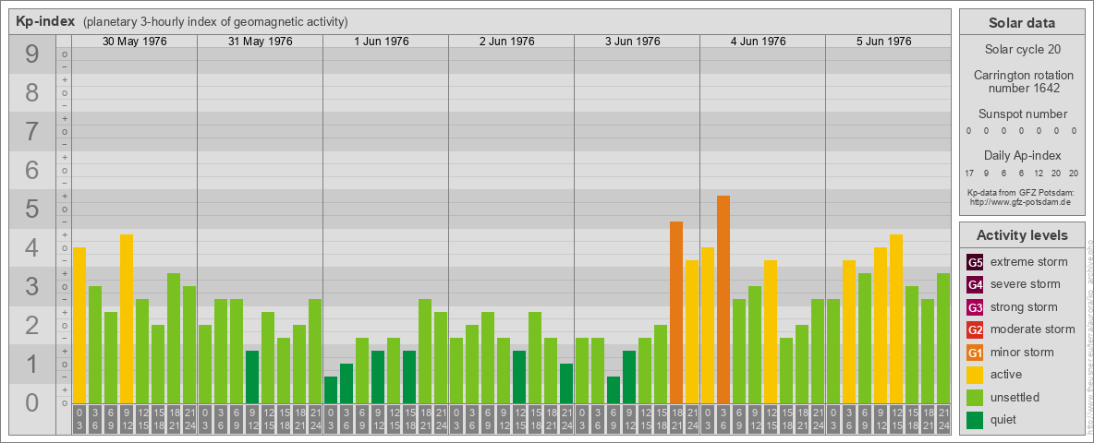Image resolution: width=1094 pixels, height=443 pixels.
Task: Click the 3 Jun 1976 date header
Action: pyautogui.click(x=633, y=42)
